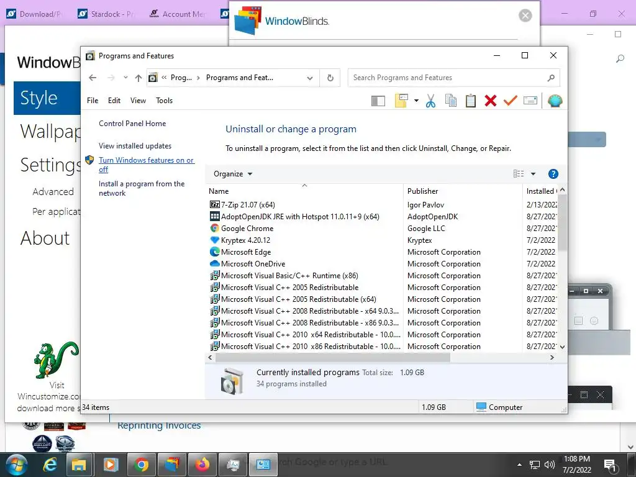Viewport: 636px width, 477px height.
Task: Open the About section in WindowBlinds
Action: (x=45, y=238)
